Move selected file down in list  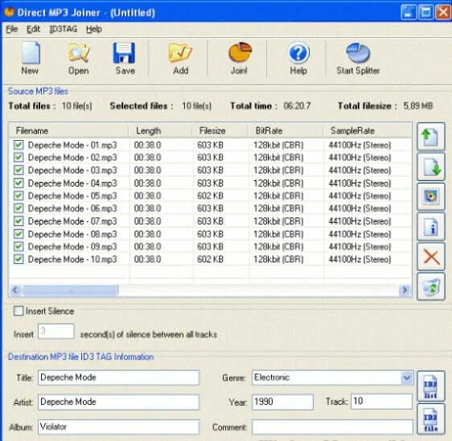point(430,167)
